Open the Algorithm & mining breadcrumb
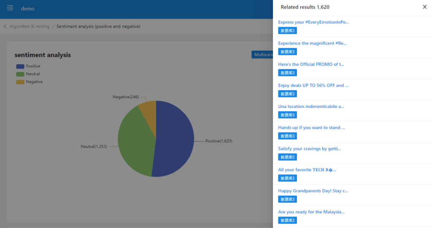The image size is (432, 228). point(29,27)
